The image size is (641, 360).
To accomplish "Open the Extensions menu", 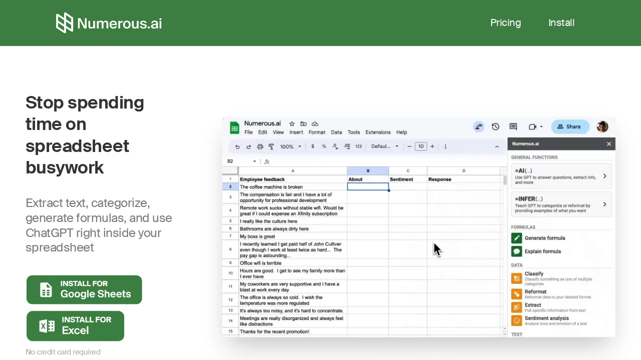I will pyautogui.click(x=378, y=132).
